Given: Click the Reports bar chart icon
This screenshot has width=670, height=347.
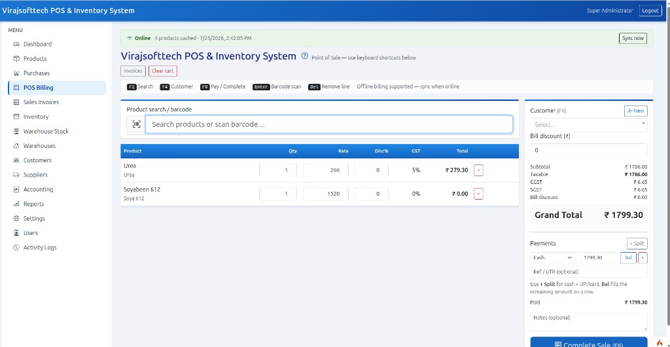Looking at the screenshot, I should click(16, 204).
